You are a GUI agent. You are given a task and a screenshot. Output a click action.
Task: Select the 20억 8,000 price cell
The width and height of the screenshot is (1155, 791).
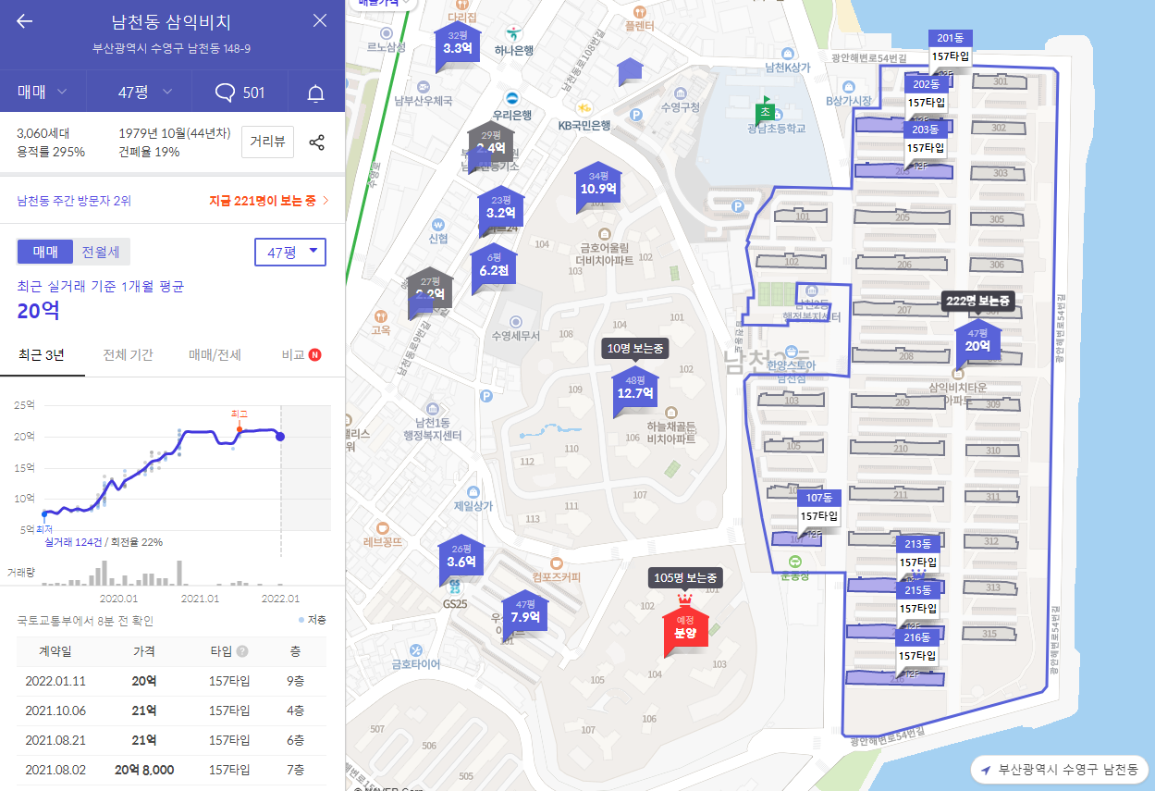coord(144,770)
